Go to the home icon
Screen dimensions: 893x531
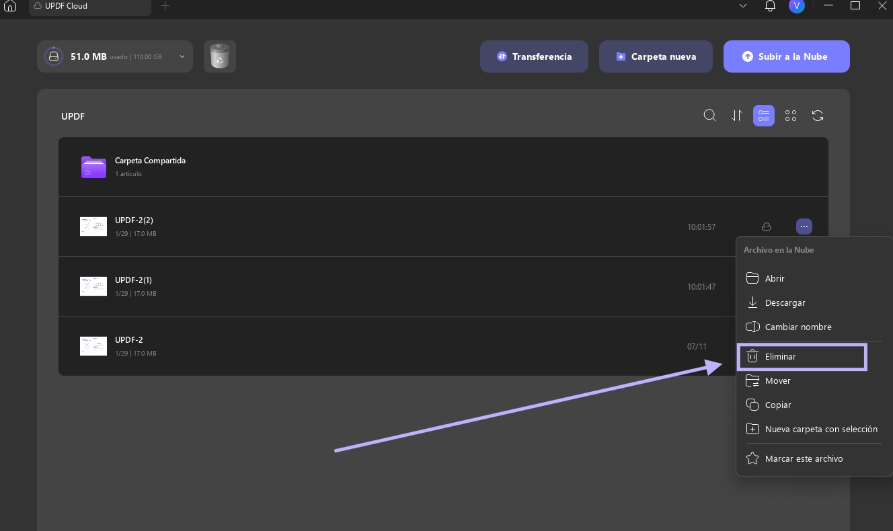pyautogui.click(x=10, y=6)
